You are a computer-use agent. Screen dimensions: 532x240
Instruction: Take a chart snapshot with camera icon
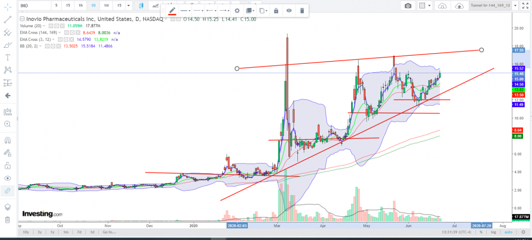pyautogui.click(x=408, y=6)
